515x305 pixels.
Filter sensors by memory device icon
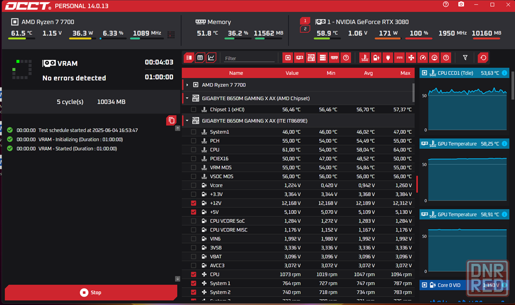coord(334,58)
